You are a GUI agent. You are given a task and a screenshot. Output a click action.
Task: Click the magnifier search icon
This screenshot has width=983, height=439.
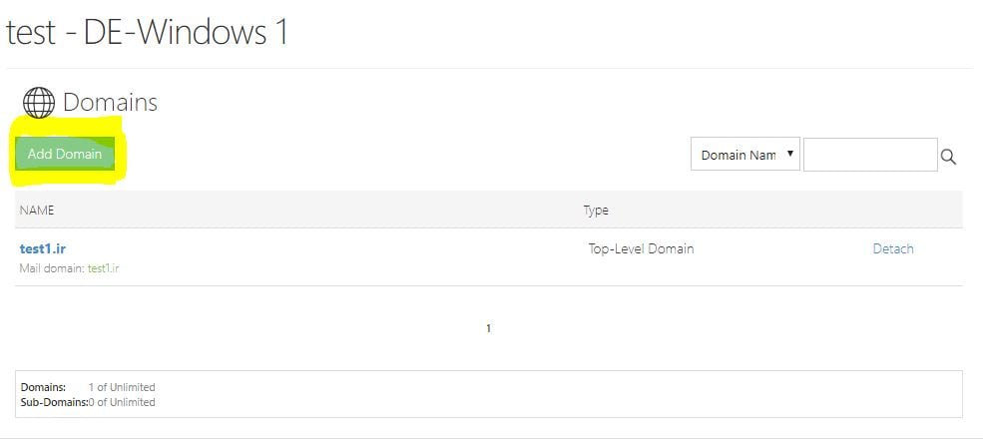point(948,157)
